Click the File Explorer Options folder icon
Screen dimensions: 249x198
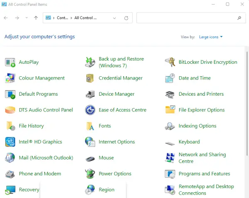click(x=170, y=109)
